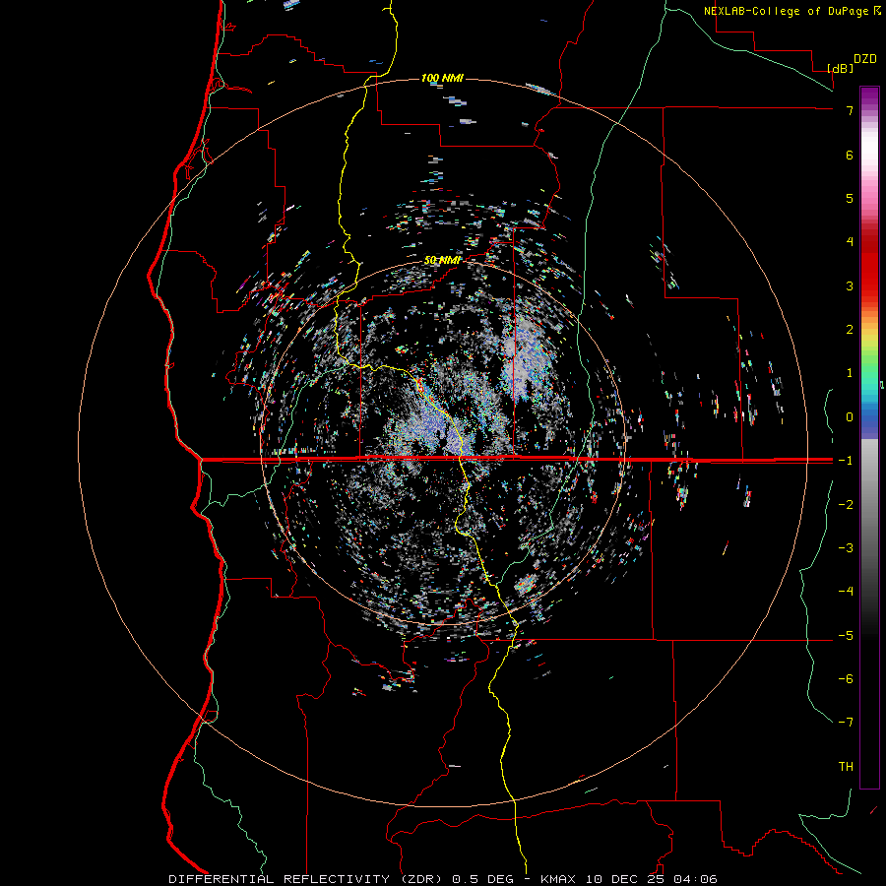Click the purple top of the color bar
Screen dimensions: 886x886
(869, 96)
